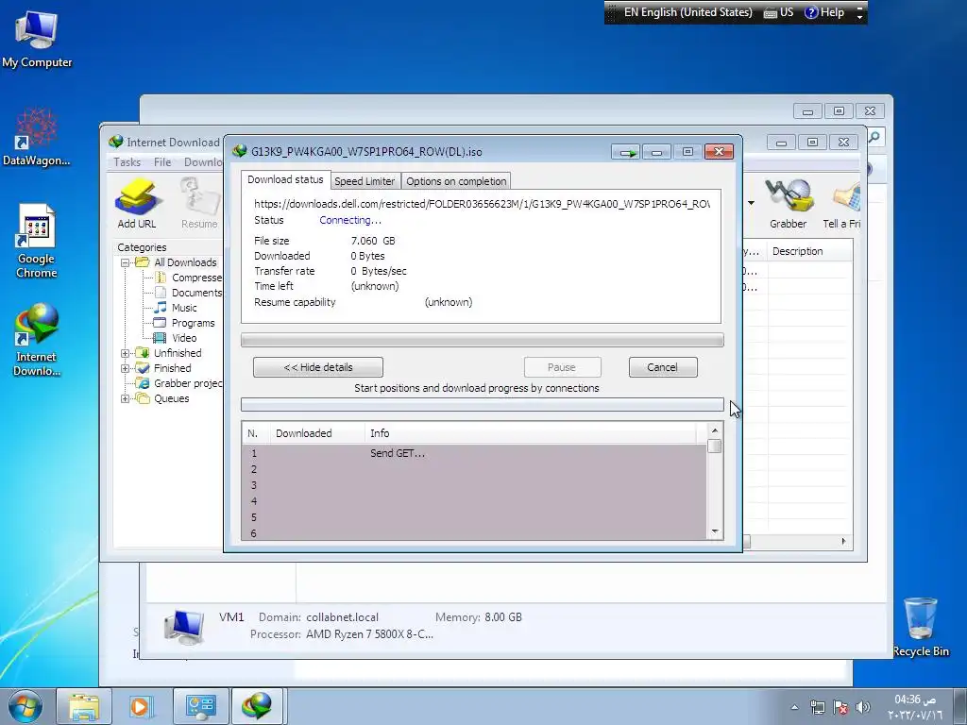Open Windows Media Player taskbar icon
Screen dimensions: 967x725
point(141,706)
